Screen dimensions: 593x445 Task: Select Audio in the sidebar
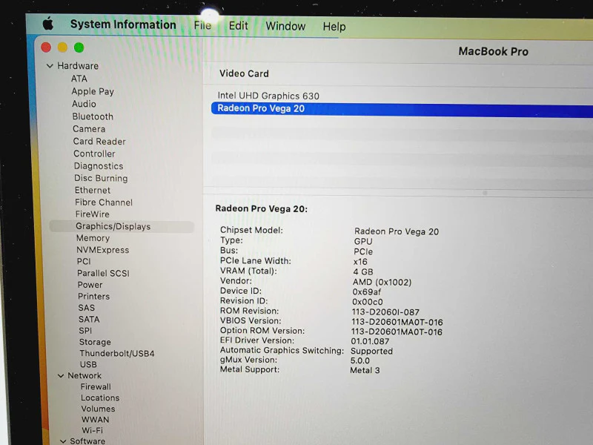(84, 104)
